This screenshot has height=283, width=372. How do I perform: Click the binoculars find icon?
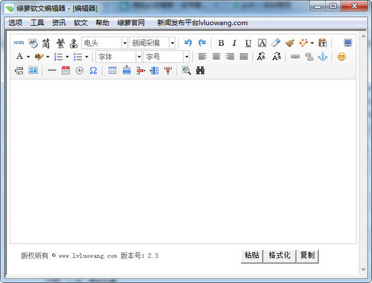tap(200, 71)
